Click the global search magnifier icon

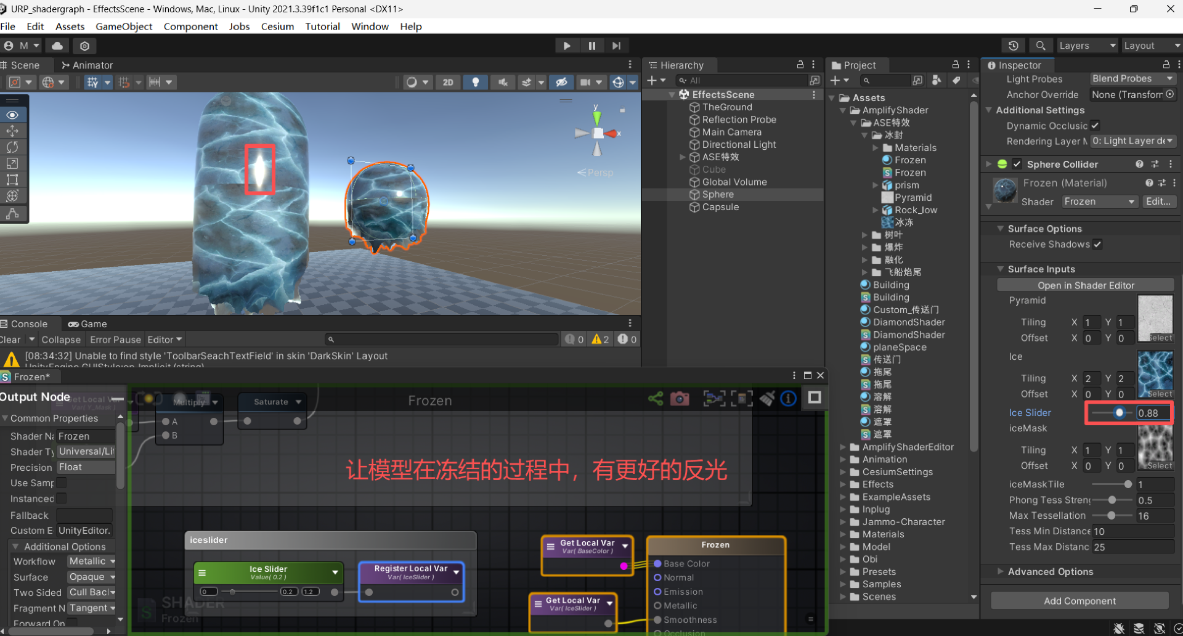(x=1041, y=46)
